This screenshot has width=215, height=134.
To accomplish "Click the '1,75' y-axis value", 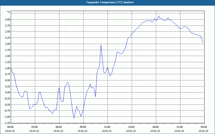I will [8, 50].
